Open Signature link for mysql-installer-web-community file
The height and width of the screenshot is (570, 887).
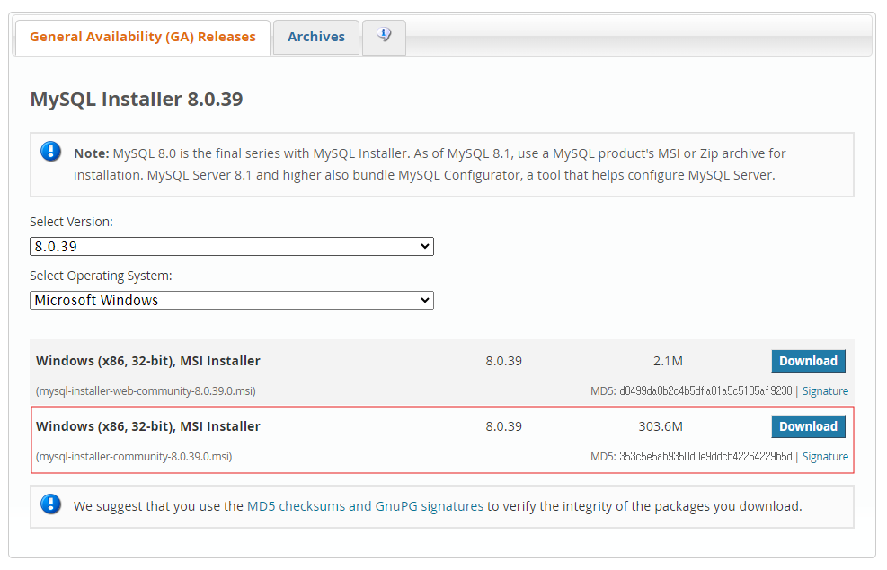pyautogui.click(x=825, y=391)
